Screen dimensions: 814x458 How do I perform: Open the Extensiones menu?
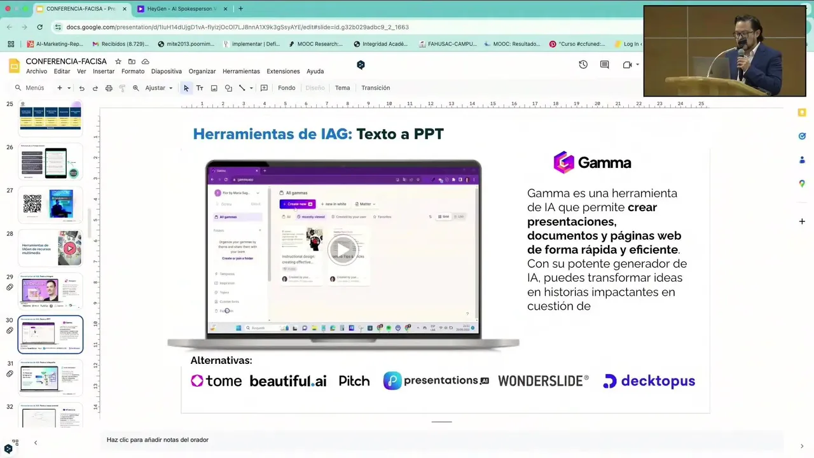tap(283, 71)
